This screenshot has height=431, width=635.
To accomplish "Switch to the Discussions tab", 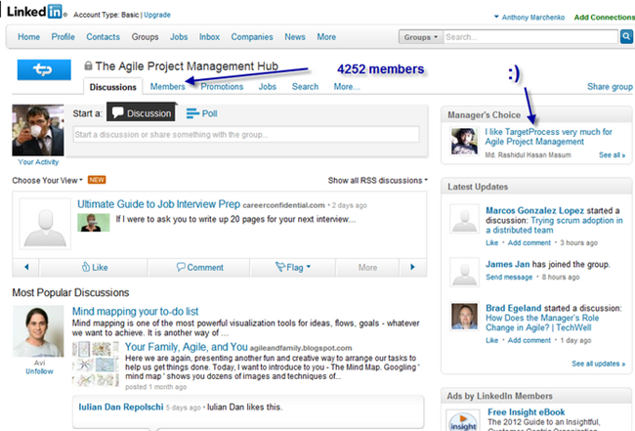I will point(113,87).
